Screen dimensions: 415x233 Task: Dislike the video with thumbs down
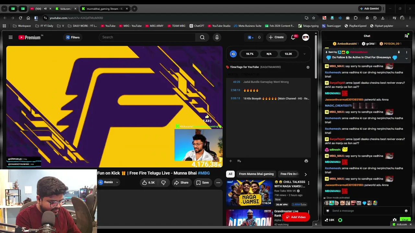pos(163,183)
